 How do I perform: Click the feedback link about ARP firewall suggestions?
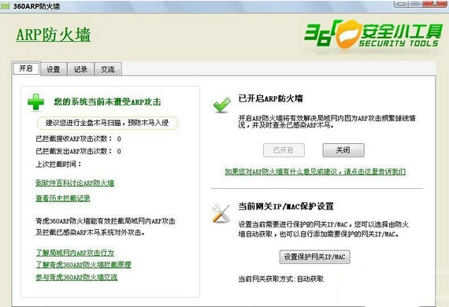point(315,172)
